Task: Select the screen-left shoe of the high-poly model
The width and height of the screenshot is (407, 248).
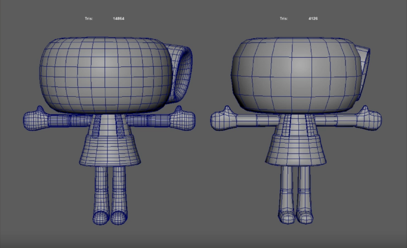Action: (x=101, y=217)
